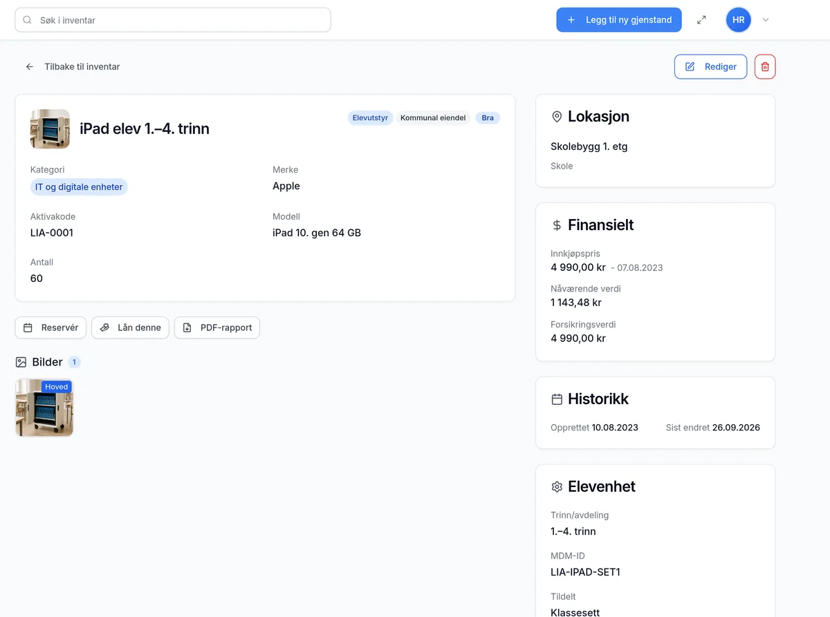This screenshot has width=830, height=617.
Task: Click the 'Kommunal eiendel' tag
Action: point(434,118)
